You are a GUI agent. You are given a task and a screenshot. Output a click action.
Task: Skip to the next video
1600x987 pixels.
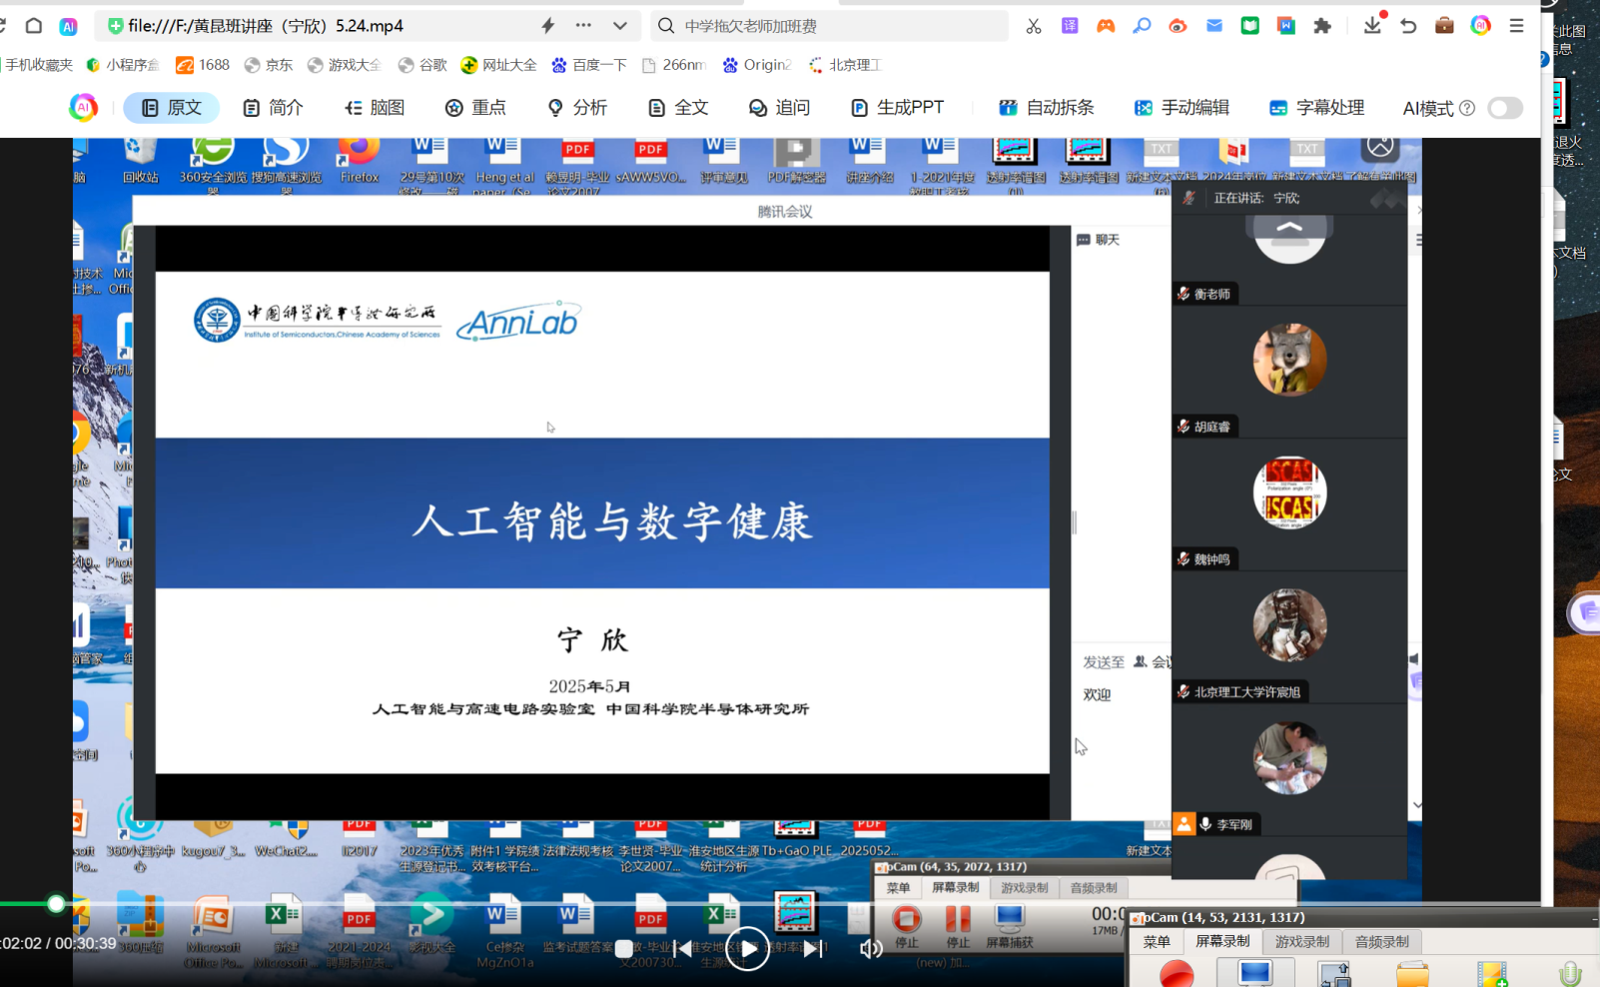[814, 948]
